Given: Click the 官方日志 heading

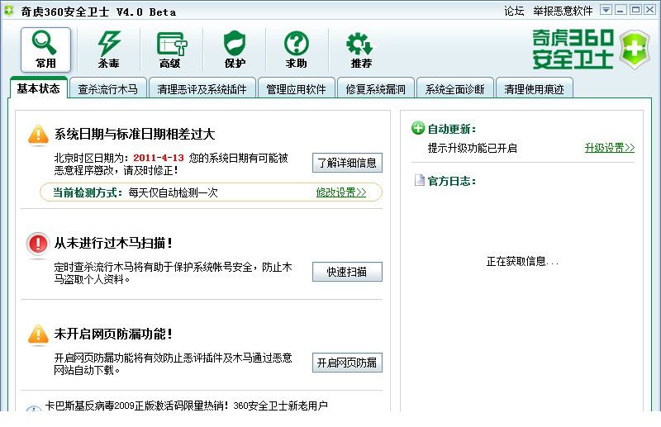Looking at the screenshot, I should pyautogui.click(x=452, y=181).
